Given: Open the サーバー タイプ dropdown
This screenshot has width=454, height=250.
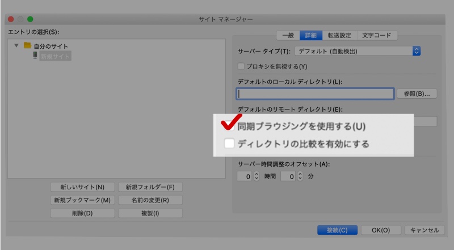Looking at the screenshot, I should [x=358, y=51].
